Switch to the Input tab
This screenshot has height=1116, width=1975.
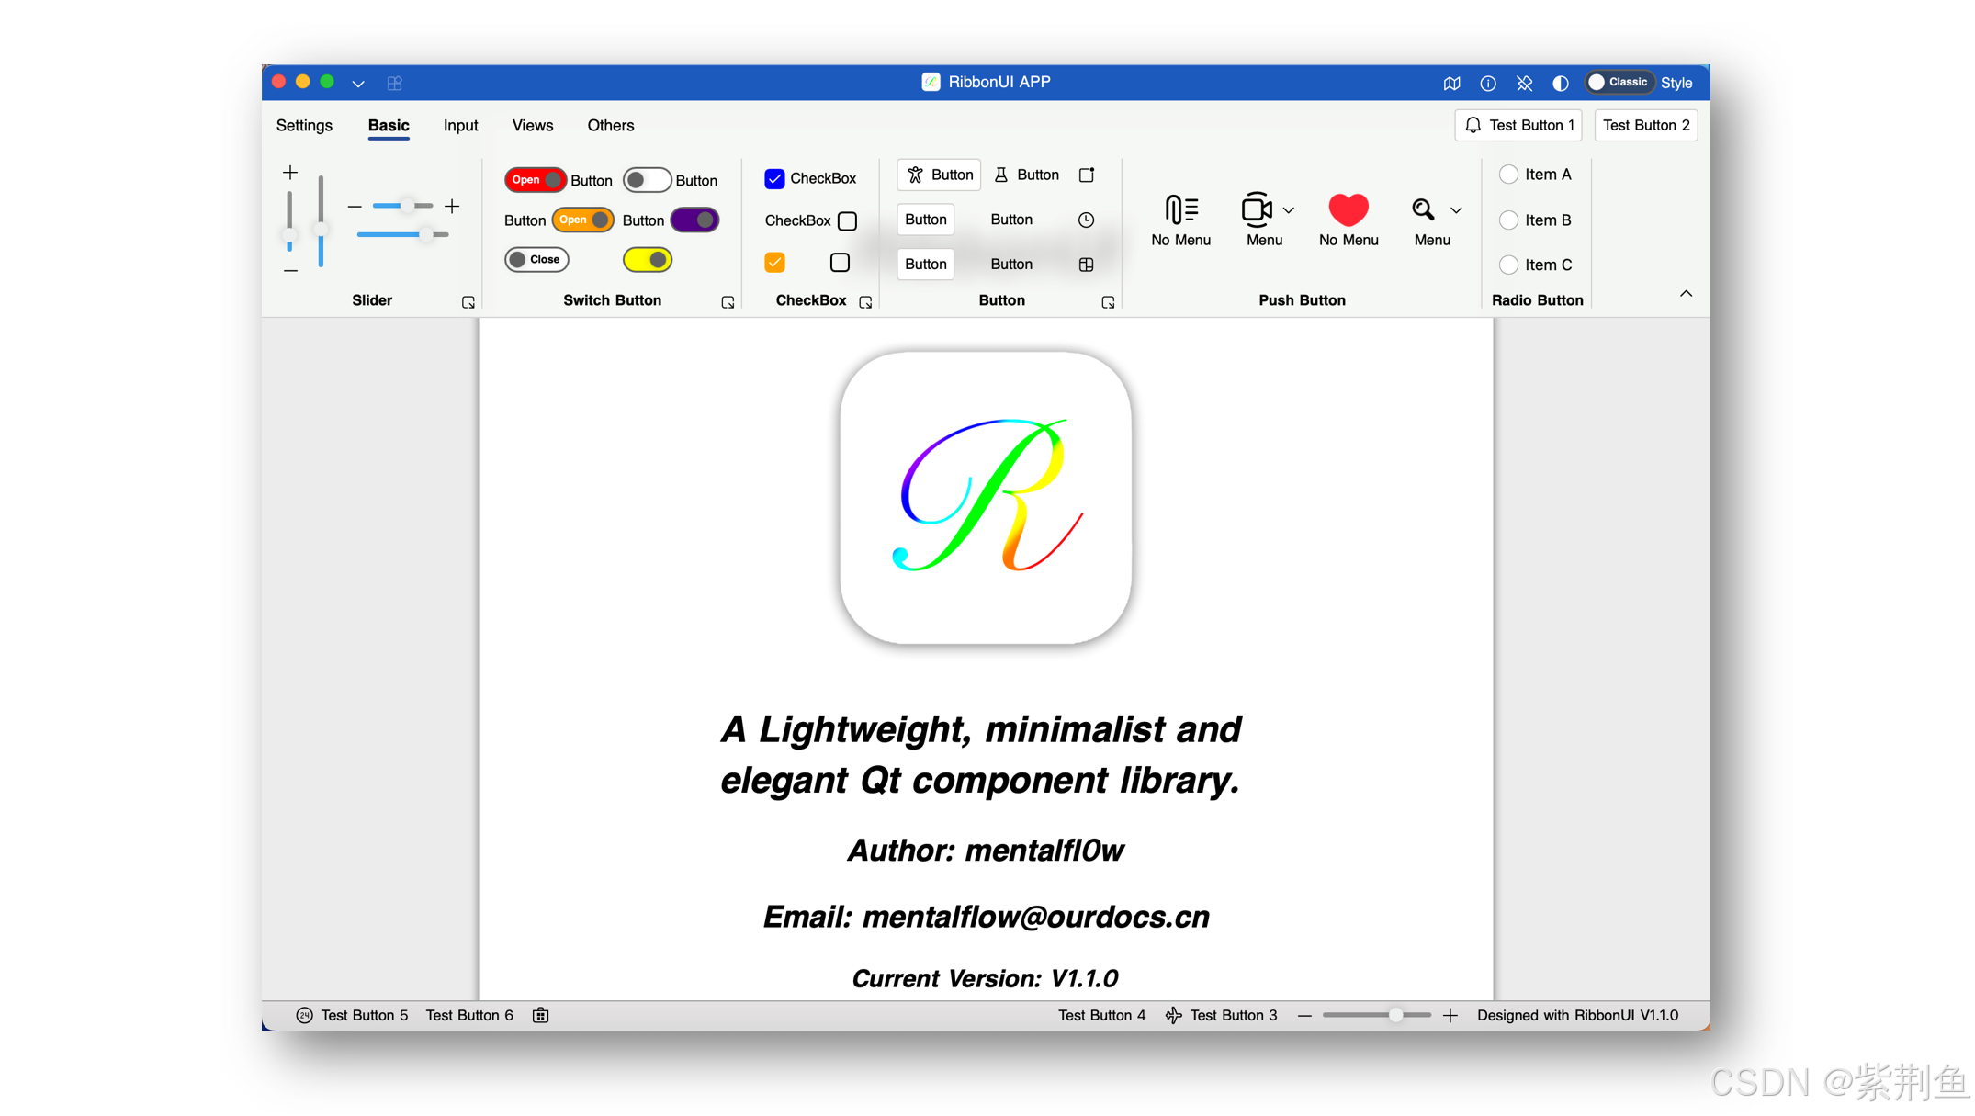point(460,125)
